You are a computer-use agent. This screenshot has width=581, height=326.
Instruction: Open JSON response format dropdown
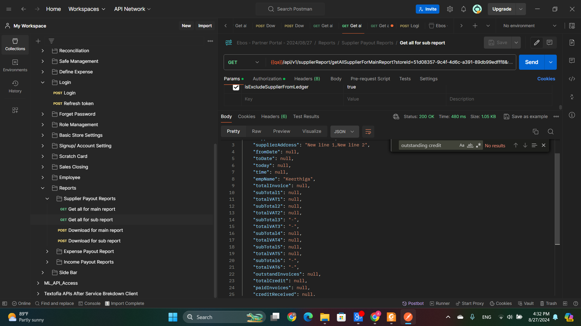345,132
